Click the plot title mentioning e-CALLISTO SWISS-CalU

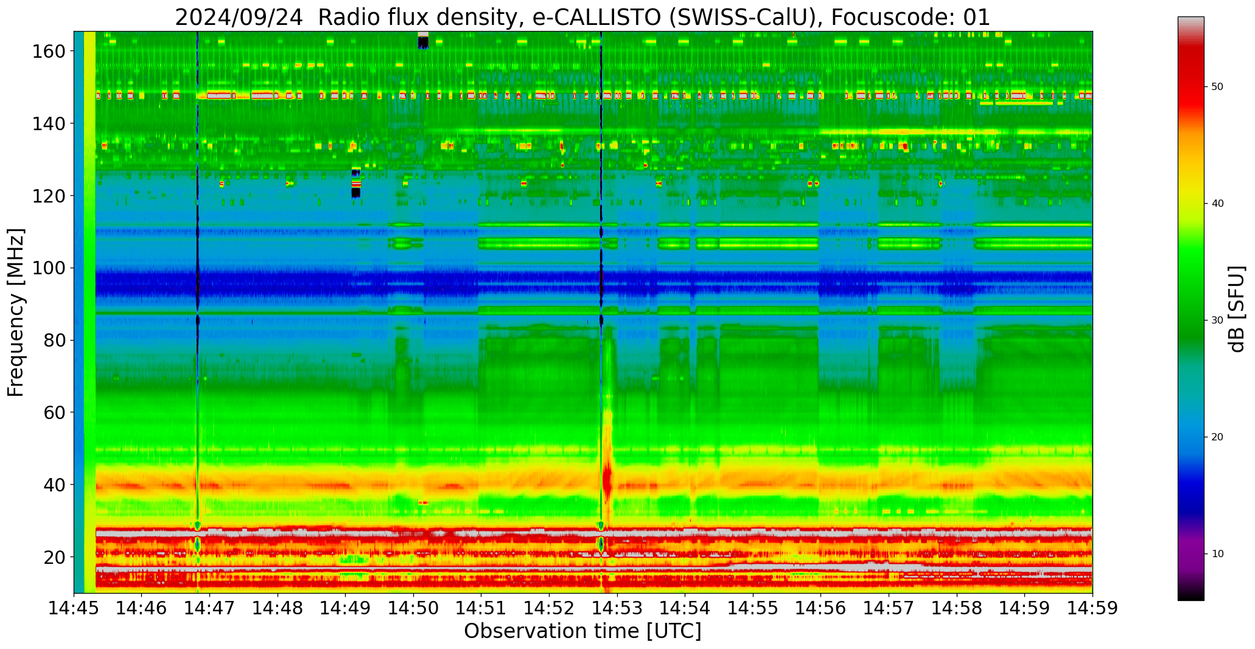pyautogui.click(x=582, y=17)
